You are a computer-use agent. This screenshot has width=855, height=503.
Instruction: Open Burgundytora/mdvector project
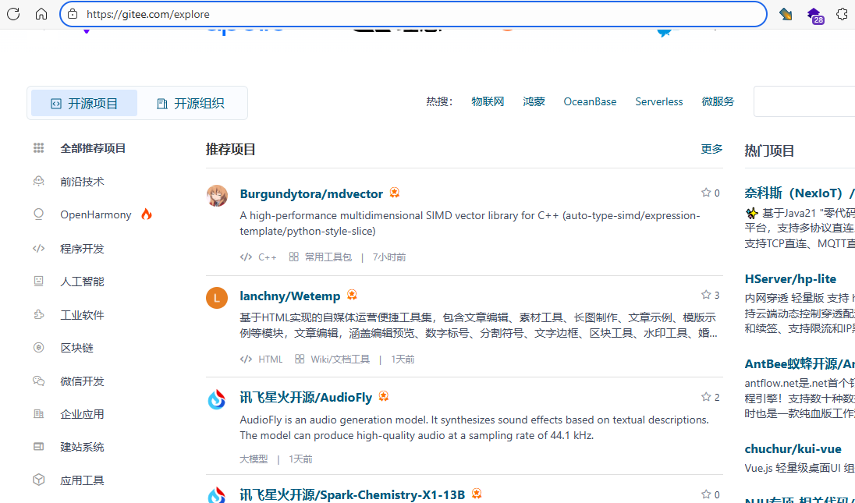(x=311, y=193)
